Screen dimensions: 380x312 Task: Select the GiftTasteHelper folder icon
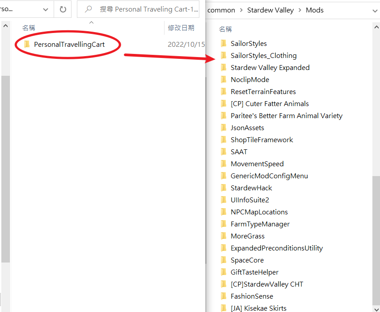(224, 272)
